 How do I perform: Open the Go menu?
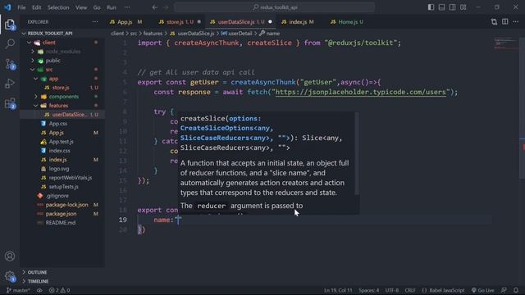coord(97,7)
